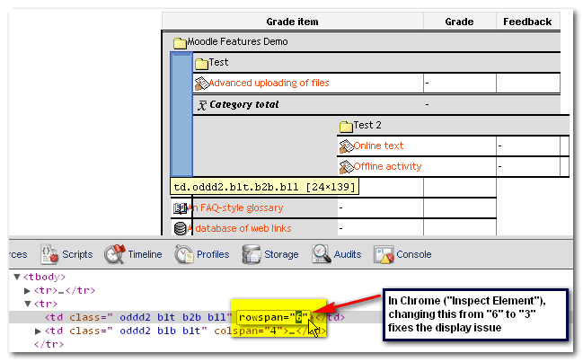The width and height of the screenshot is (583, 362).
Task: Click the <tbody> tag text
Action: click(45, 277)
